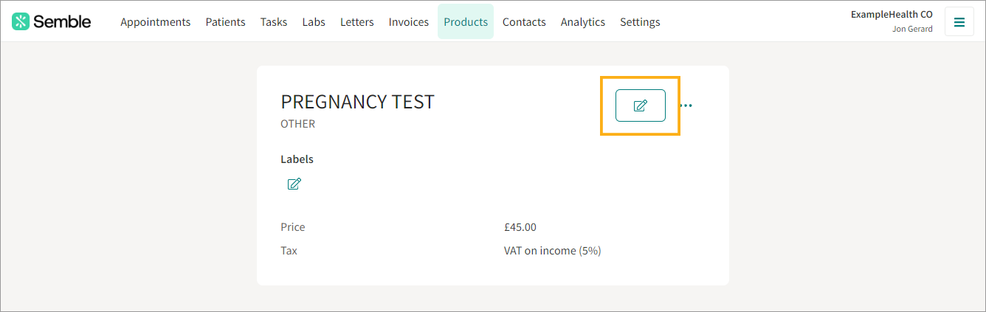
Task: Click the ExampleHealth CO account name
Action: coord(892,14)
